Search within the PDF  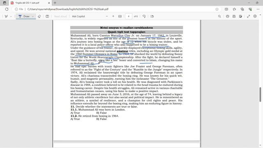point(219,16)
